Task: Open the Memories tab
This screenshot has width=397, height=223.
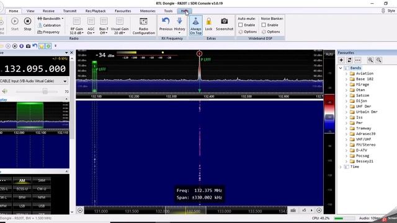Action: (148, 11)
